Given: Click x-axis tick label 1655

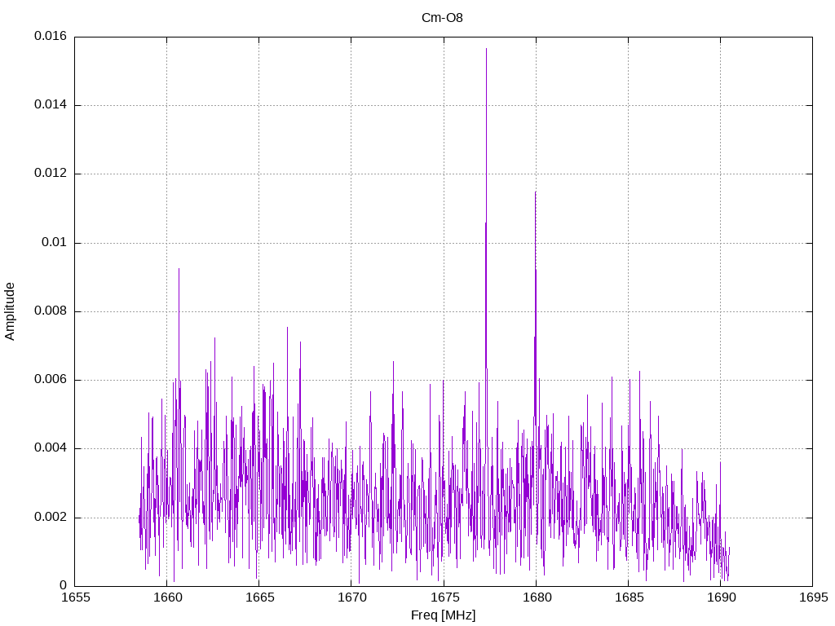Looking at the screenshot, I should [76, 597].
